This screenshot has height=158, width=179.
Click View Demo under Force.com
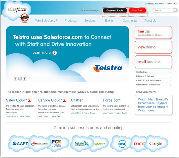pos(122,113)
